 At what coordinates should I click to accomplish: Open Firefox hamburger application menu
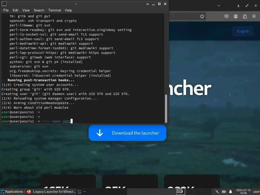click(254, 16)
